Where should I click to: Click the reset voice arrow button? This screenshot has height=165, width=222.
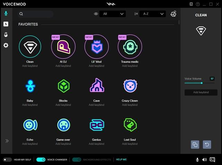coord(206,144)
